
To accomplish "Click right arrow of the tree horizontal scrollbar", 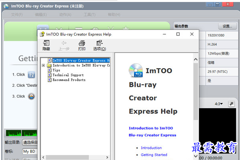I will coord(107,157).
